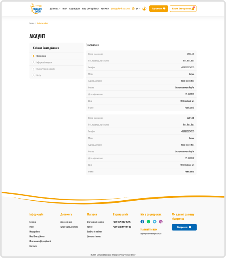The width and height of the screenshot is (226, 258).
Task: Open the Гуманітарна допомога footer link
Action: point(69,227)
